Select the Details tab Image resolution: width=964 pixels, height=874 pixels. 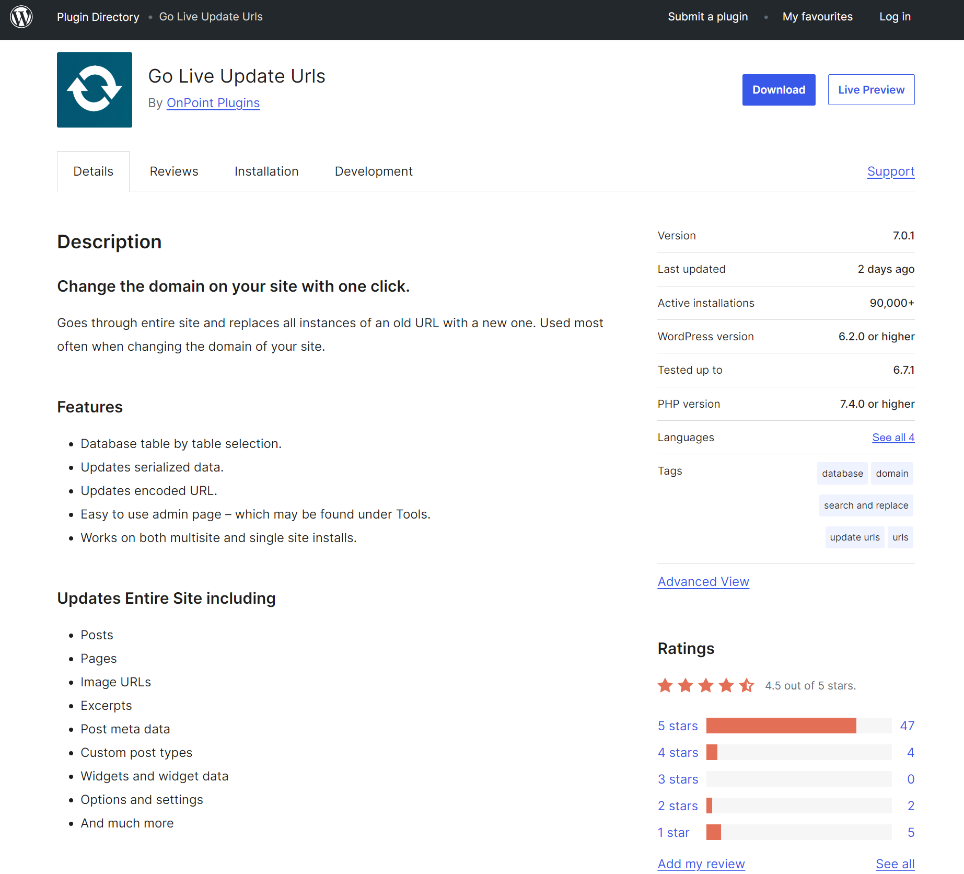pyautogui.click(x=94, y=171)
